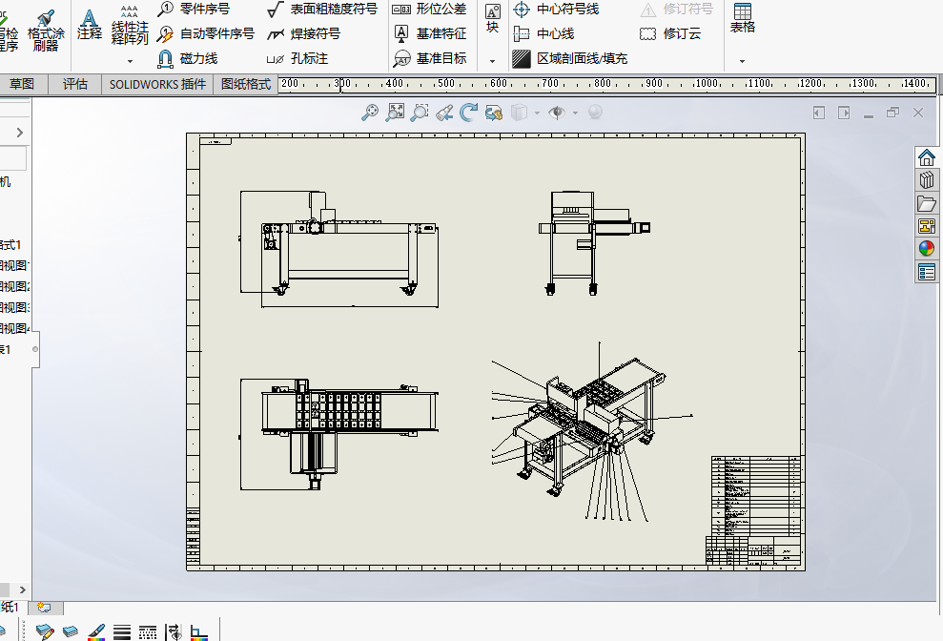Go back to the previous view
This screenshot has height=641, width=943.
pos(444,113)
